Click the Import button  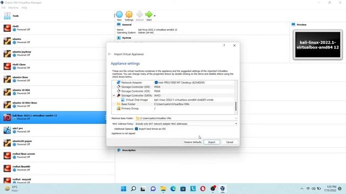pyautogui.click(x=211, y=142)
